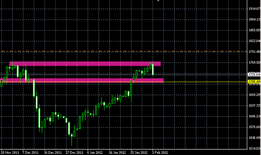
Task: Click the 28 Nov 2011 date label
Action: 10,153
